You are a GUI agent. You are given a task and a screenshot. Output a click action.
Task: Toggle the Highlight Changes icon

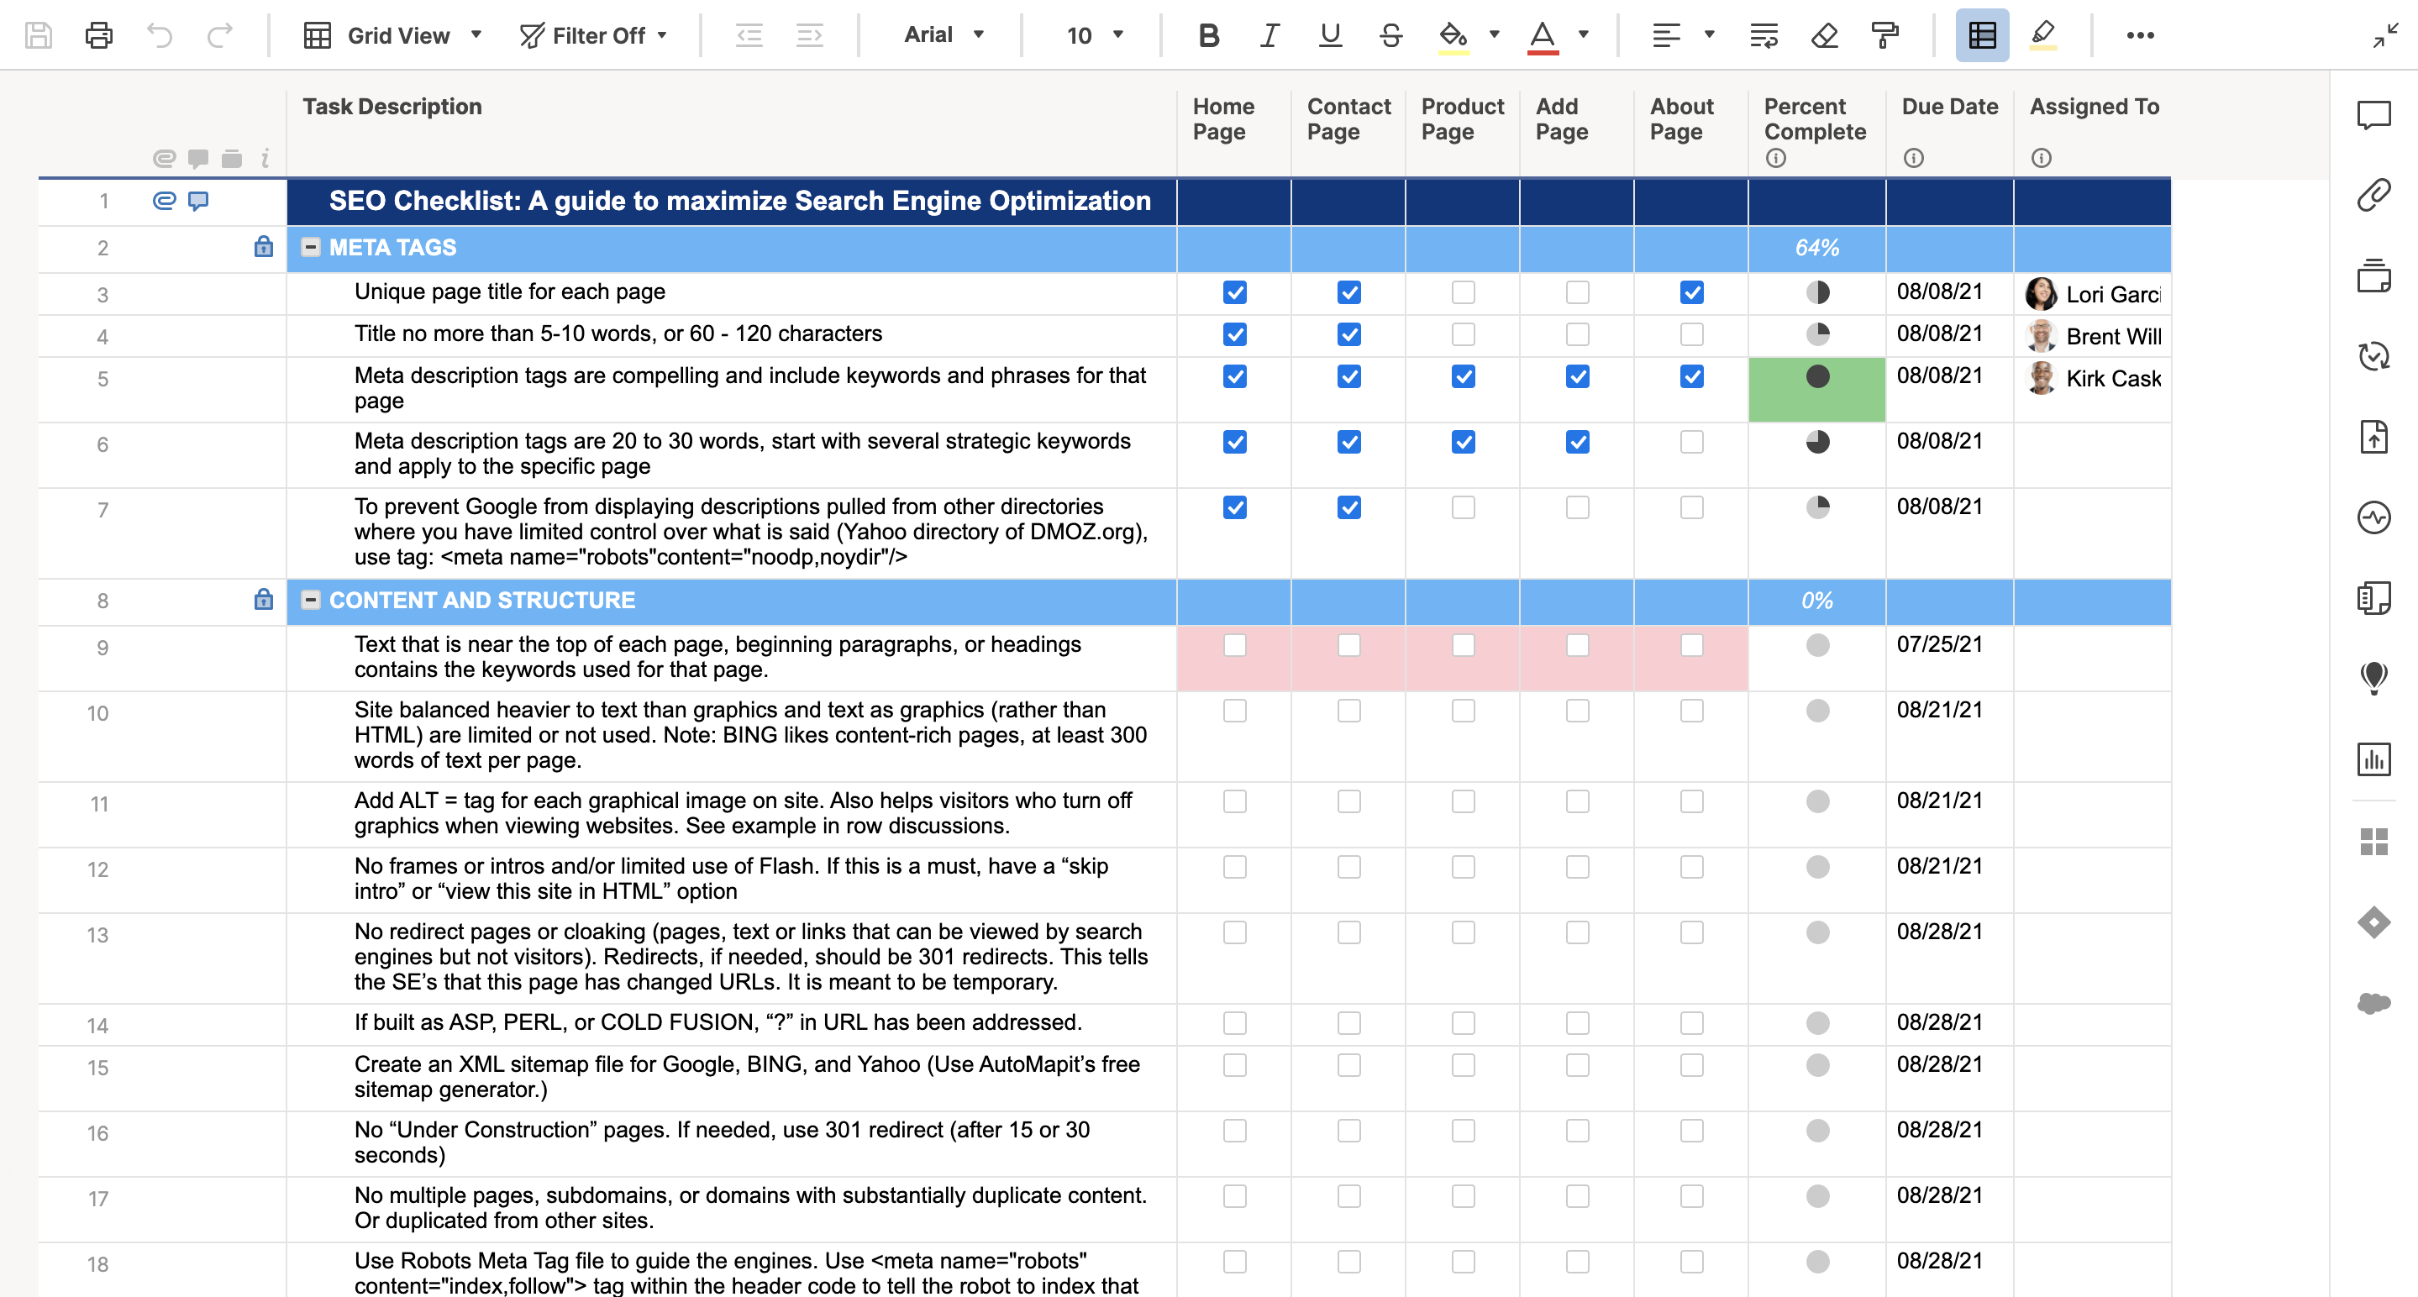[2042, 35]
